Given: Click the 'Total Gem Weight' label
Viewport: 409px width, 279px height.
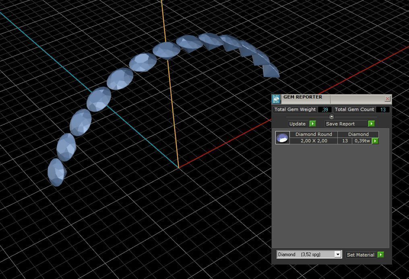Looking at the screenshot, I should (295, 109).
